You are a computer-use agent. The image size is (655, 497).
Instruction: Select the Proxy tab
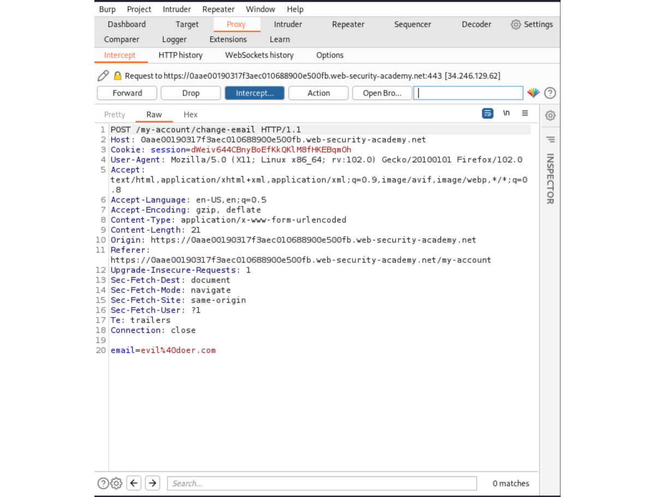[x=236, y=25]
